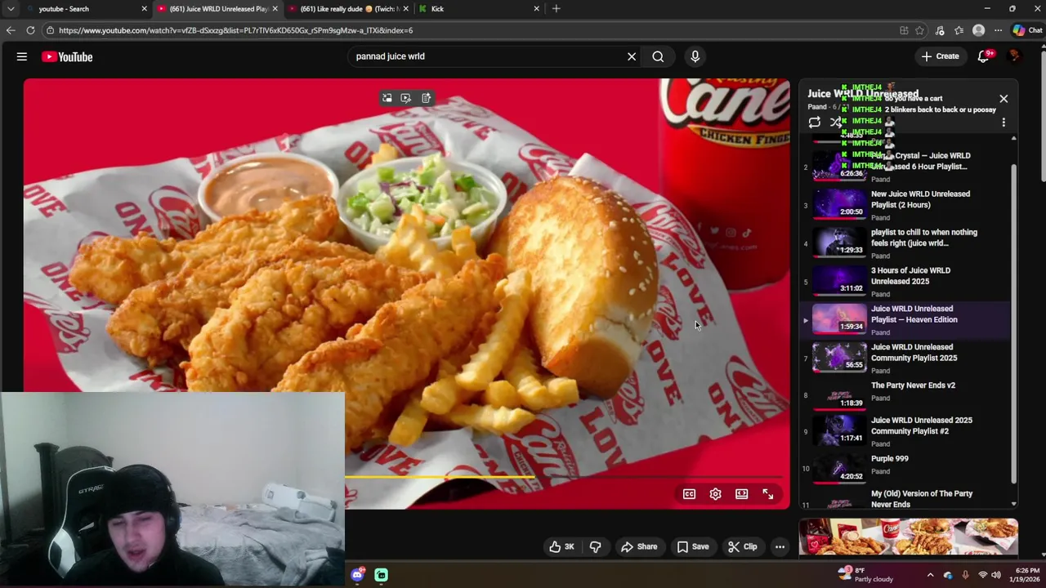The height and width of the screenshot is (588, 1046).
Task: Open Copilot Chat in the browser
Action: pos(1027,30)
